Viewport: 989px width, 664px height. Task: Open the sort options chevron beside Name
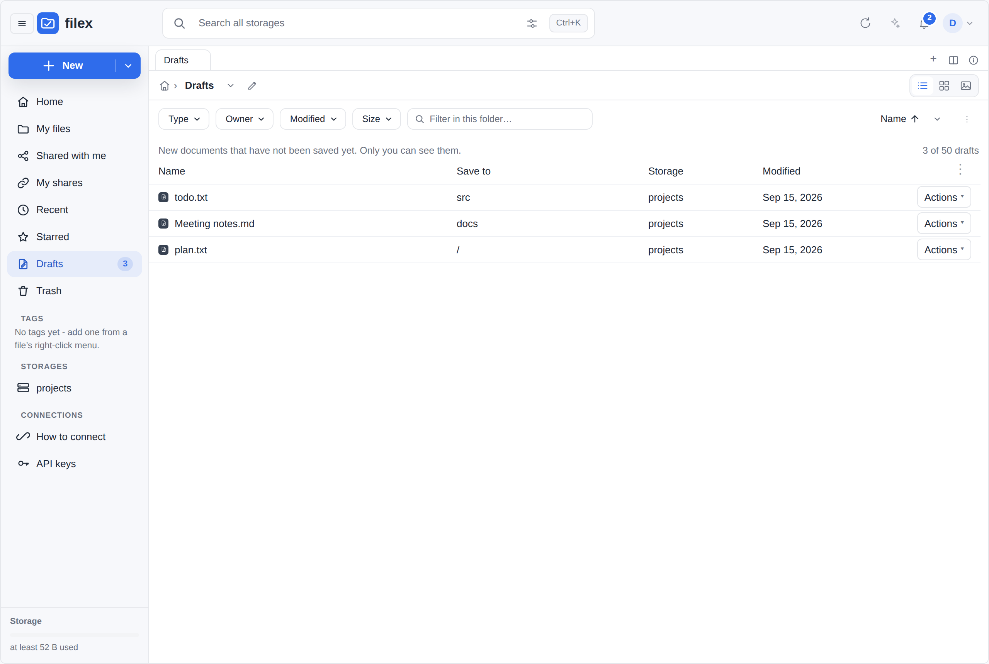coord(937,119)
